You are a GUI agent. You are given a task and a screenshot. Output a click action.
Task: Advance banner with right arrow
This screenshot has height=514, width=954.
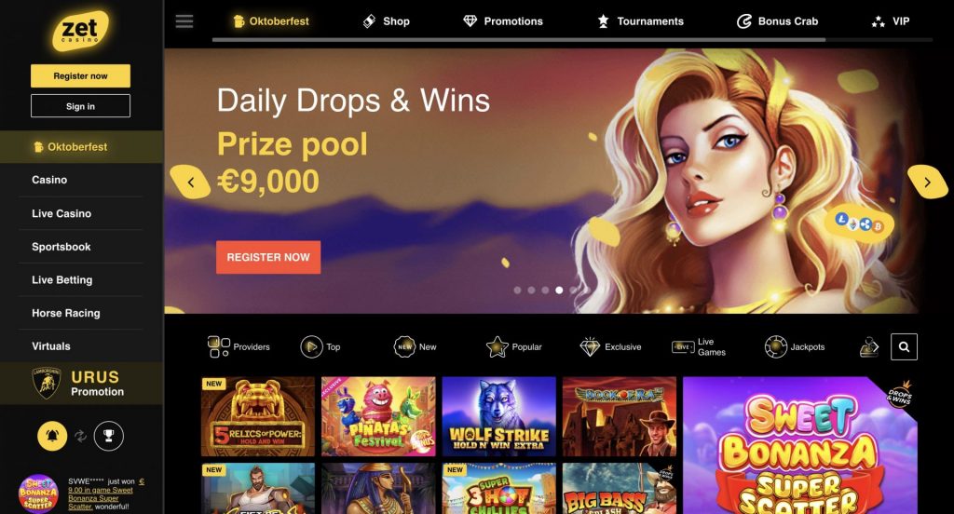pos(927,182)
